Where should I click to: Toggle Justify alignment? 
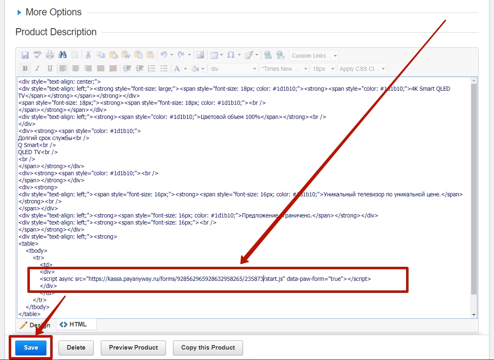100,68
